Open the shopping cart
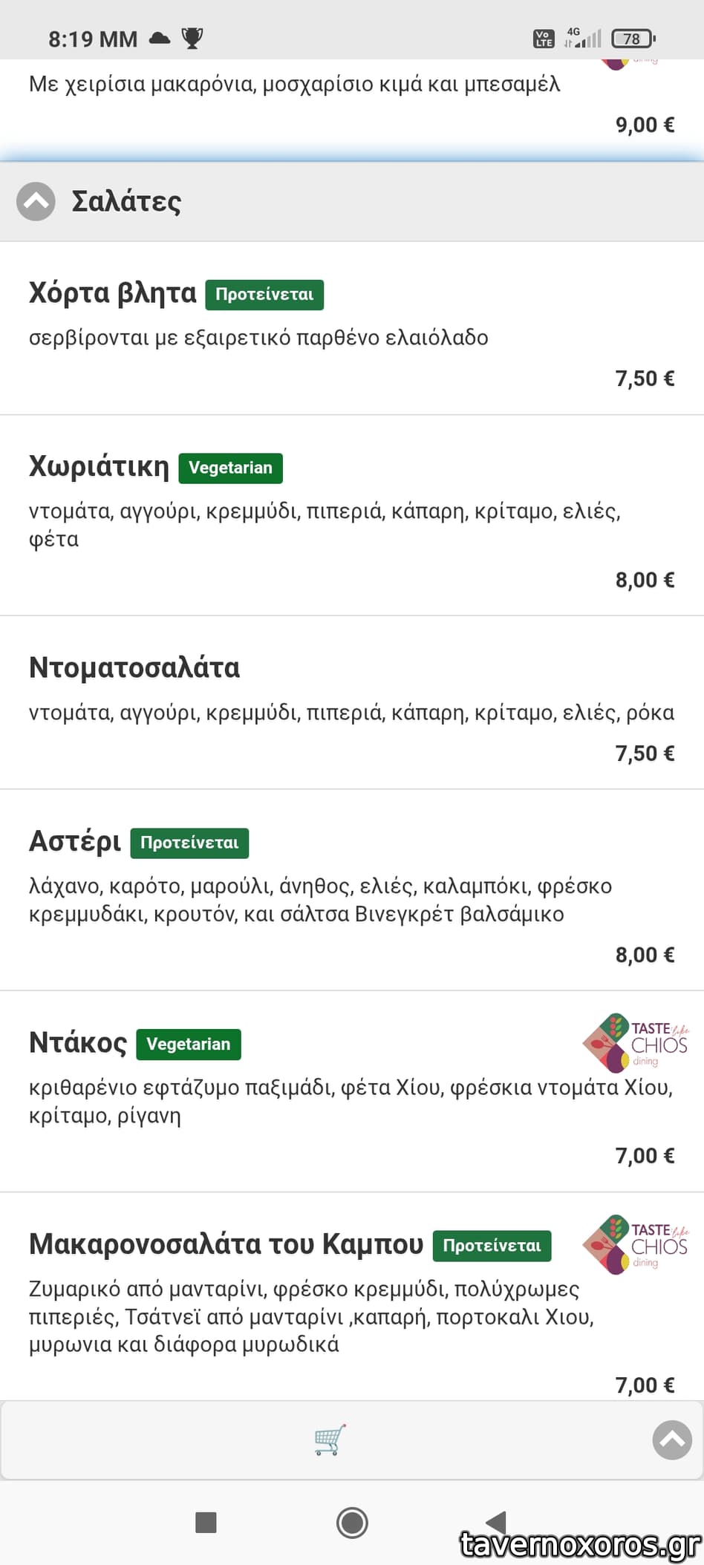The height and width of the screenshot is (1565, 704). 330,1440
